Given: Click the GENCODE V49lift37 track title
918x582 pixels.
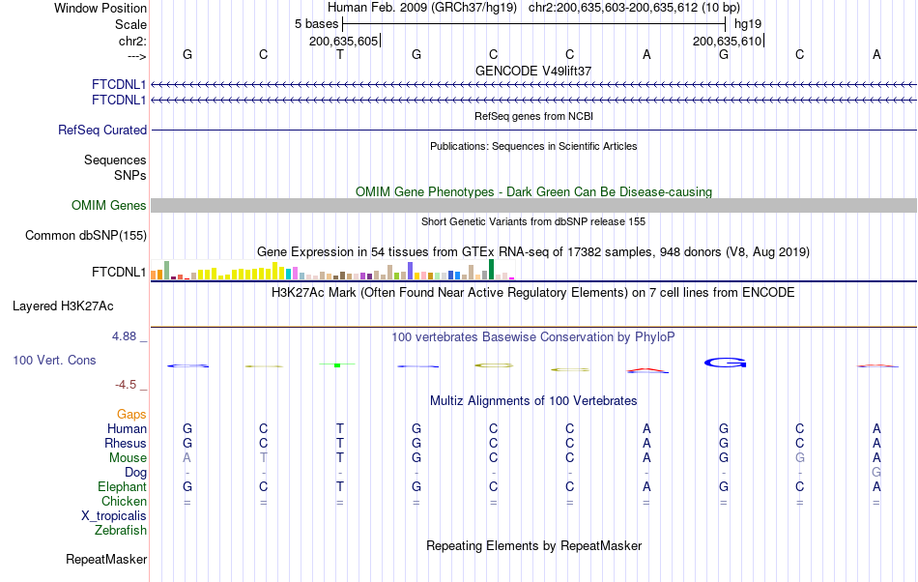Looking at the screenshot, I should point(533,71).
